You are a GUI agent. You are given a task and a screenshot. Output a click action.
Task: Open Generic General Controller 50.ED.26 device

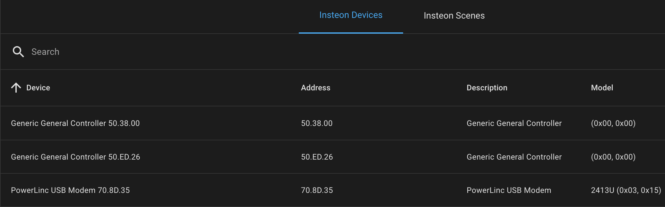click(x=75, y=157)
